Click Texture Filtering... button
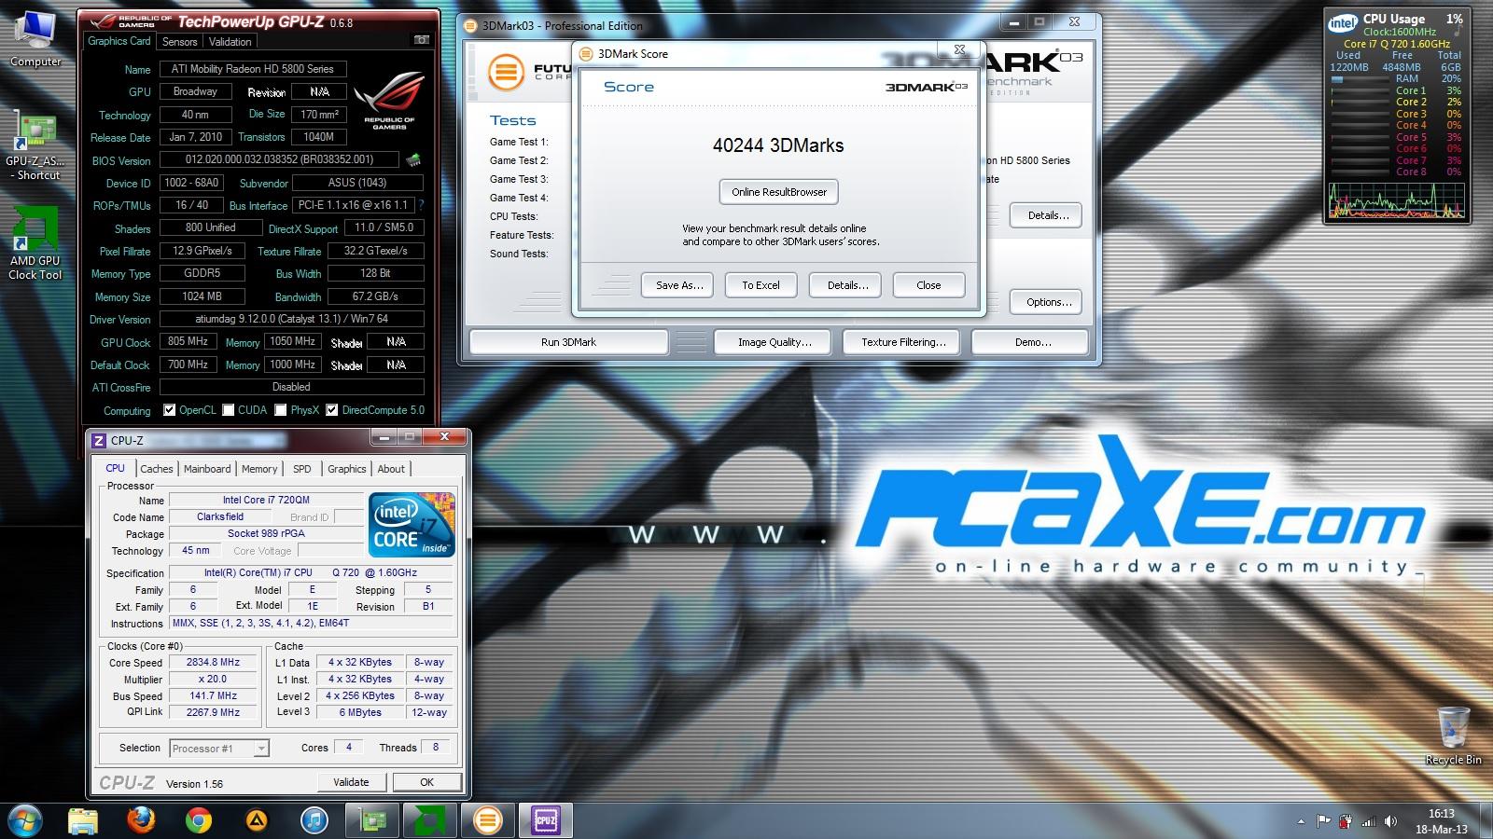Image resolution: width=1493 pixels, height=839 pixels. coord(903,342)
